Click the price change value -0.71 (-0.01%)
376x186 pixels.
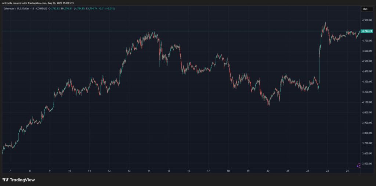(106, 8)
